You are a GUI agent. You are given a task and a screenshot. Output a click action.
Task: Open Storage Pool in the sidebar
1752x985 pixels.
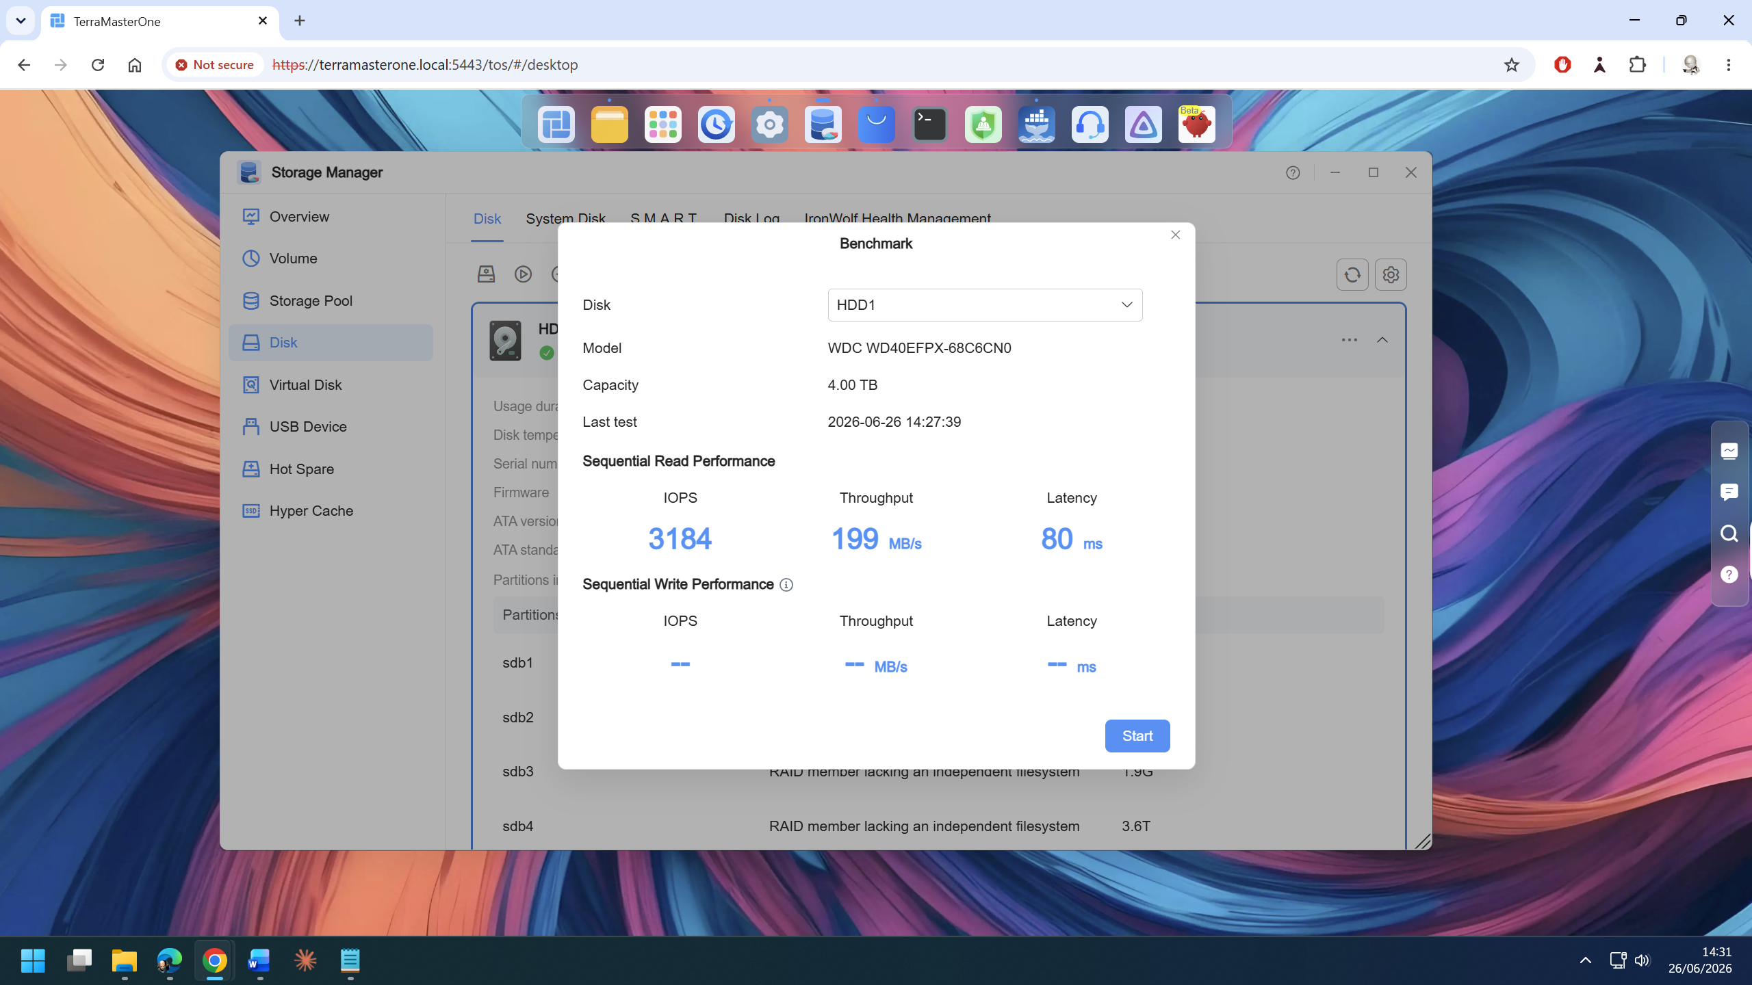tap(331, 301)
